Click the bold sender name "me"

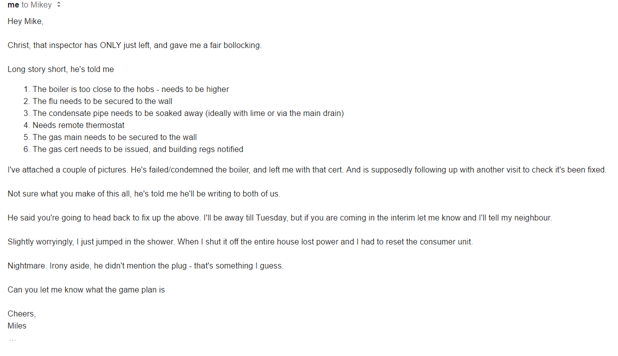click(x=13, y=5)
